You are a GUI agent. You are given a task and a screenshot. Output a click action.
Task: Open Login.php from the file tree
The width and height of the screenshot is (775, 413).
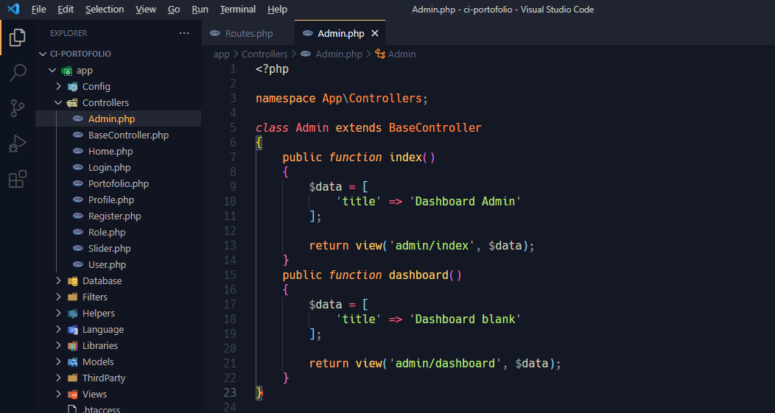click(109, 167)
